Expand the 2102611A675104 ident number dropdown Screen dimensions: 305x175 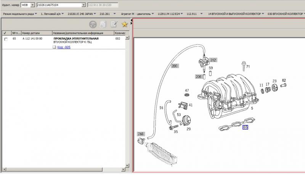pyautogui.click(x=83, y=5)
